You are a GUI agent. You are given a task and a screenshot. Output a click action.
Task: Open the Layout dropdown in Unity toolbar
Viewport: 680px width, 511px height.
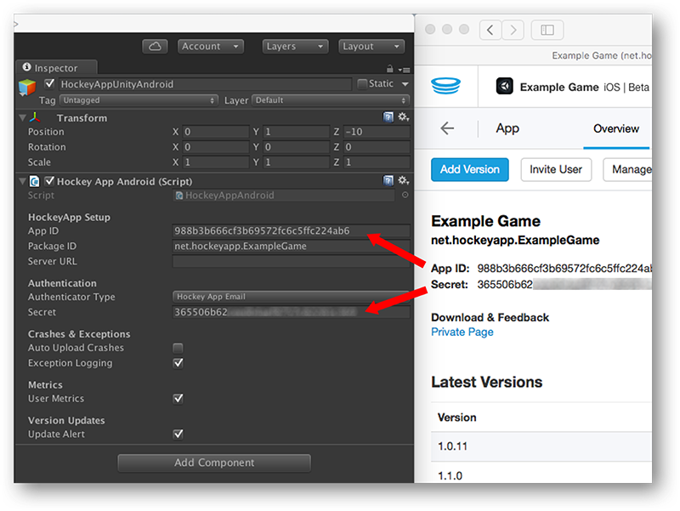(x=371, y=47)
